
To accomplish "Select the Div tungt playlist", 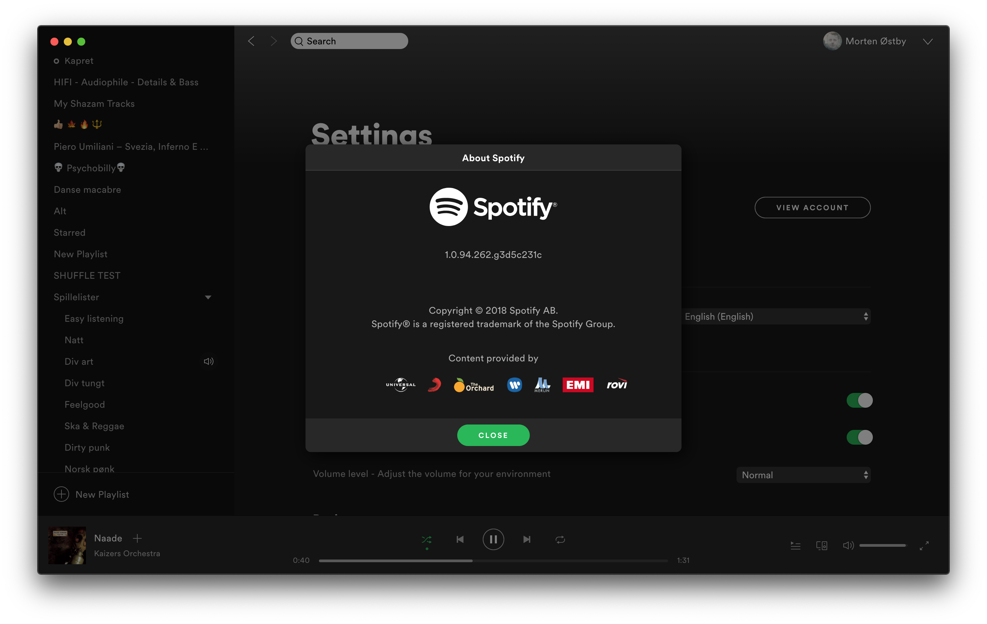I will tap(85, 383).
